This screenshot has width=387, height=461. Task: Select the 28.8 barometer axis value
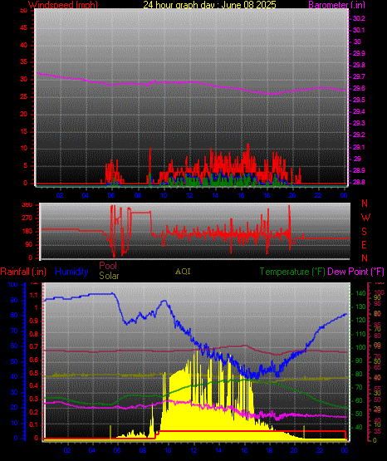click(359, 182)
